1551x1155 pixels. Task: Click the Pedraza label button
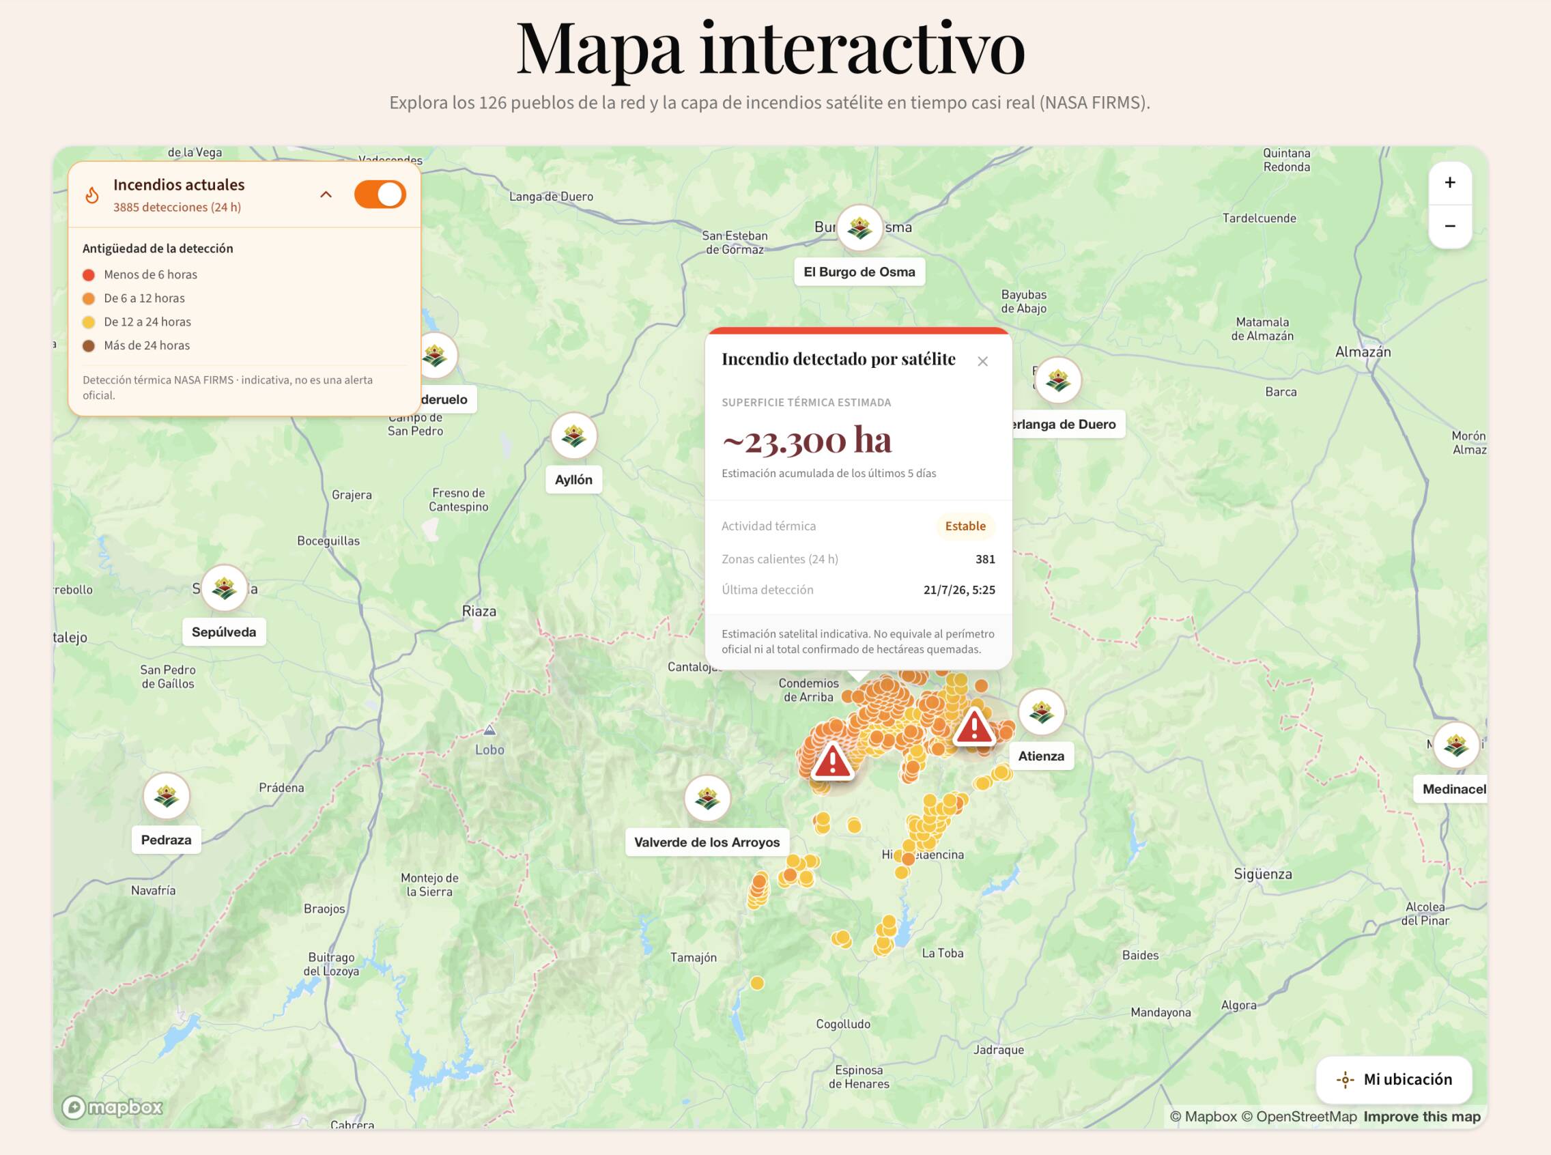click(167, 840)
